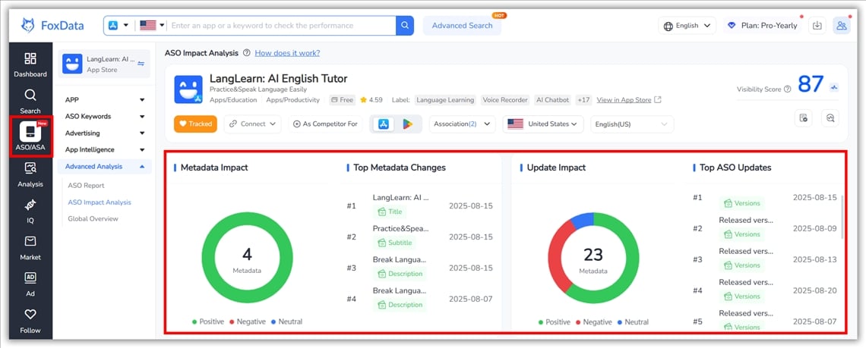Open the country flag dropdown in search bar
The width and height of the screenshot is (866, 348).
[x=153, y=25]
